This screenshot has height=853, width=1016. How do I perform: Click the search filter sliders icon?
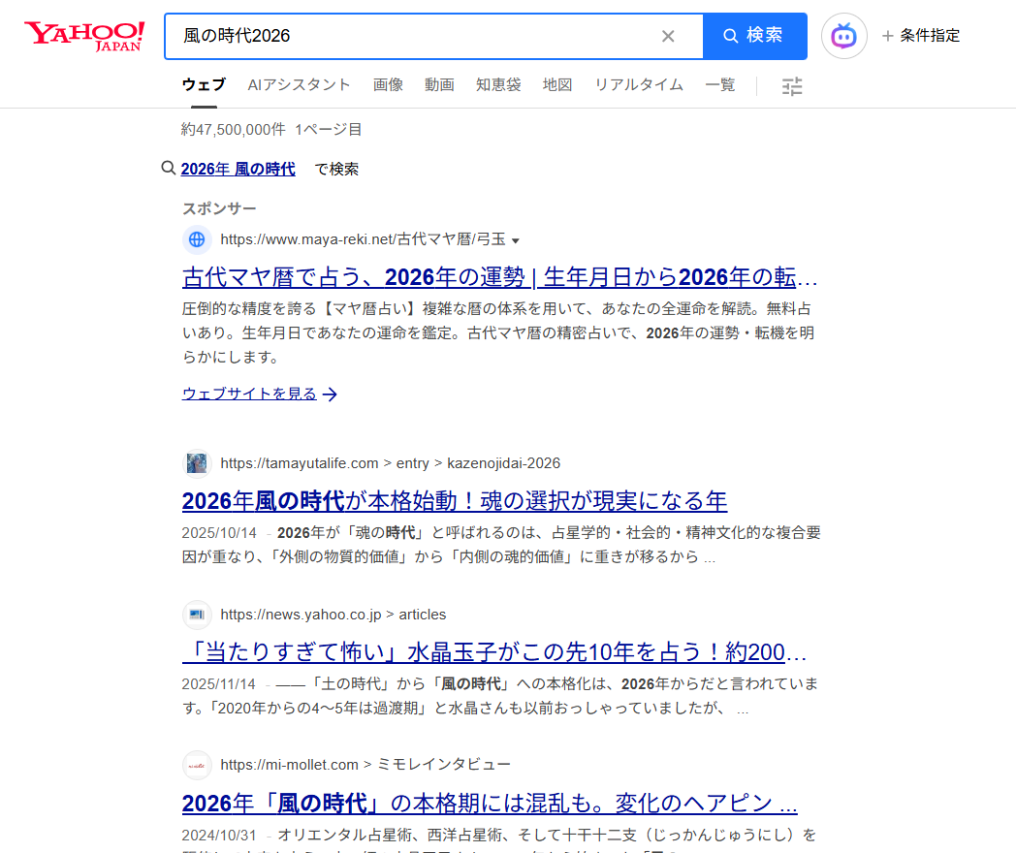coord(792,86)
